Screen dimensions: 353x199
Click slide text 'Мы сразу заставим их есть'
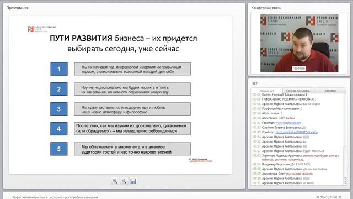[x=132, y=109]
